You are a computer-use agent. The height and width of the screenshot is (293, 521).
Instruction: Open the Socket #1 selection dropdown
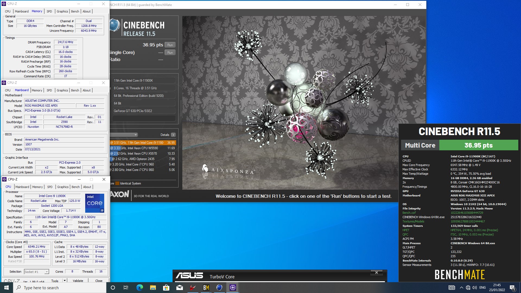47,272
